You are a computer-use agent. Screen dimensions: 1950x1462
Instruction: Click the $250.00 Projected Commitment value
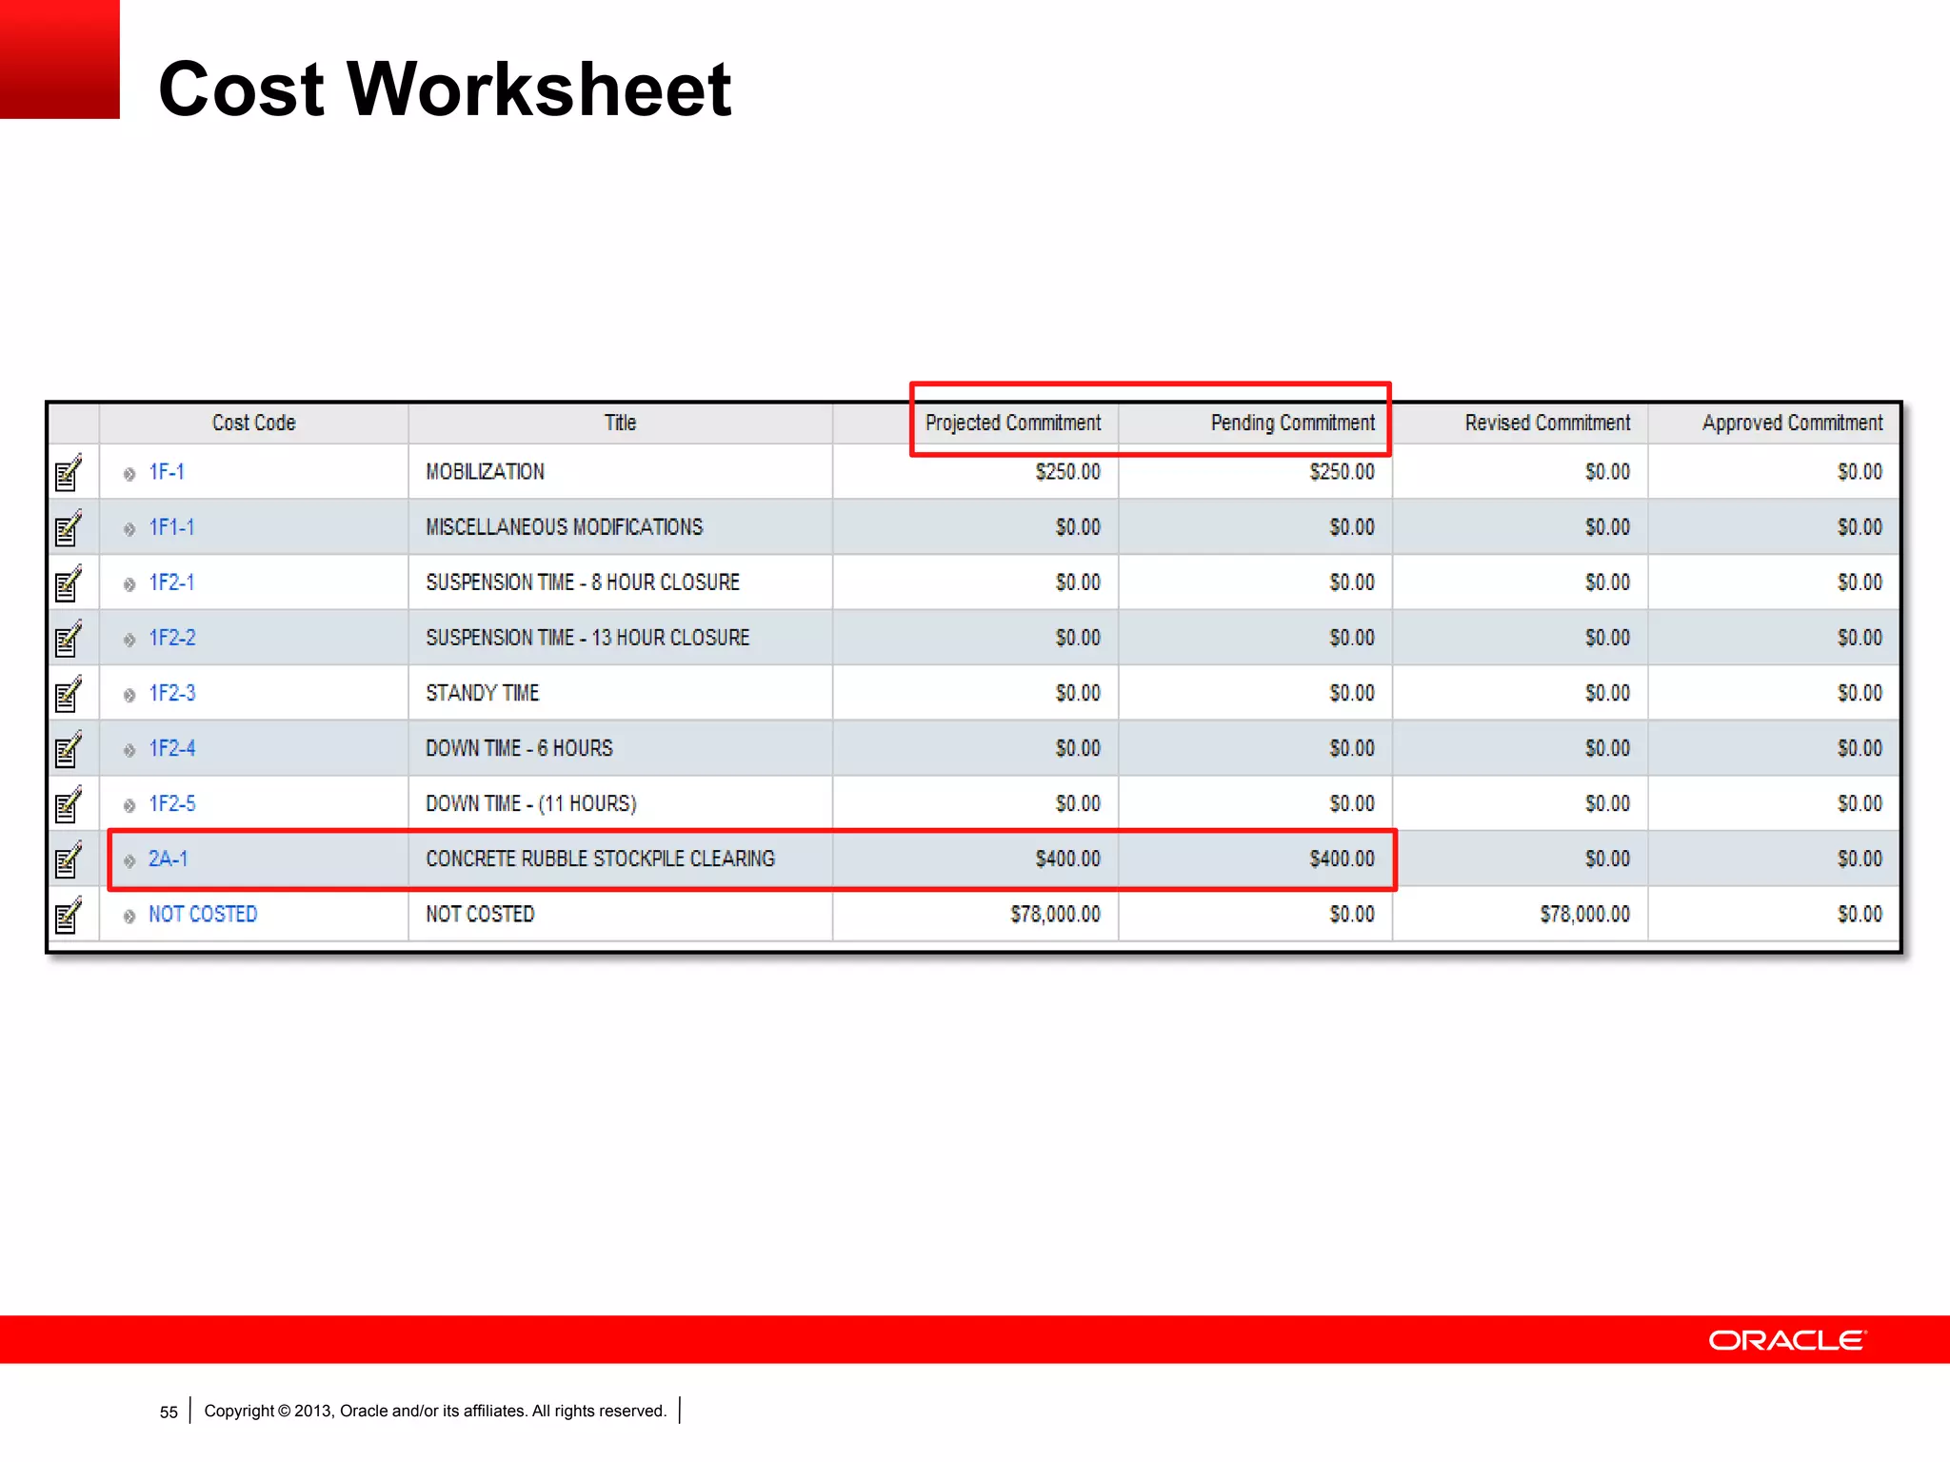click(x=1068, y=472)
